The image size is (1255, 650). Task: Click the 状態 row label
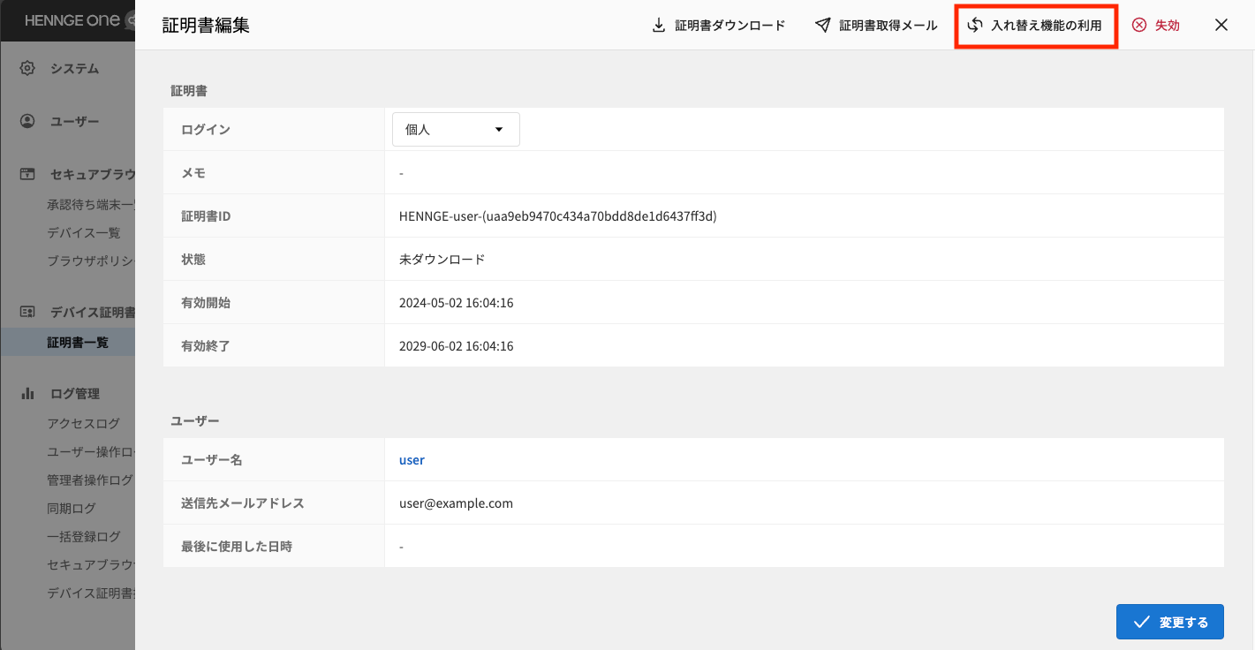point(193,260)
